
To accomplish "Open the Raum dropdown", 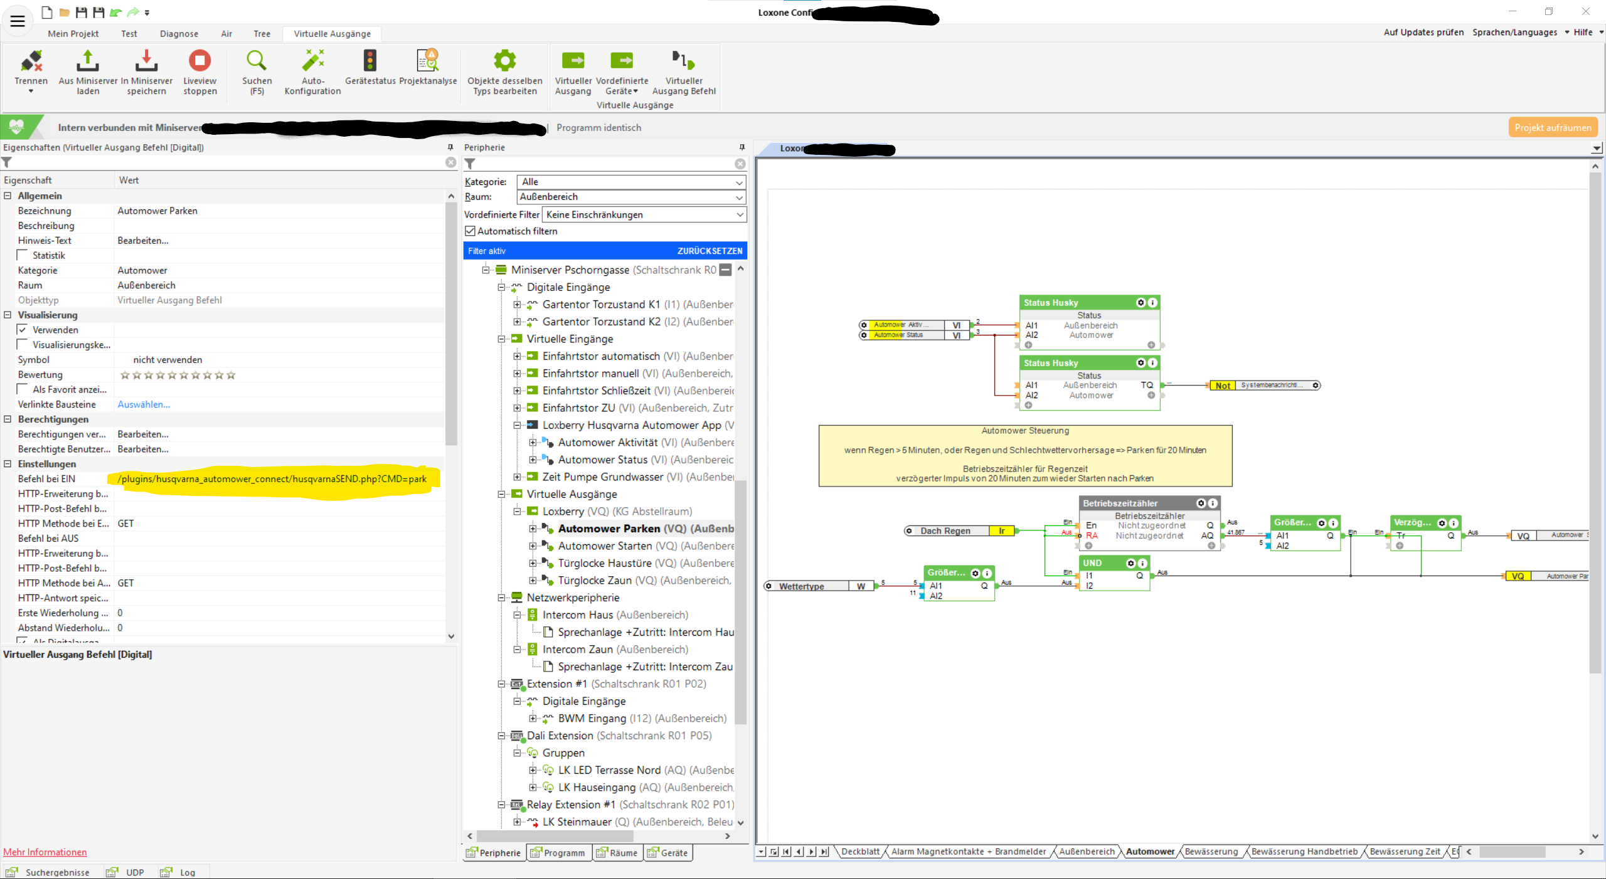I will click(x=739, y=197).
